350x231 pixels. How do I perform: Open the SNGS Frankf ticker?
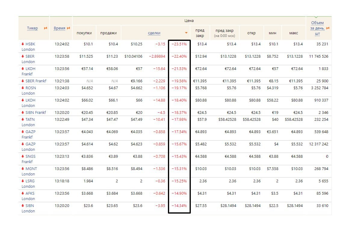tap(29, 159)
